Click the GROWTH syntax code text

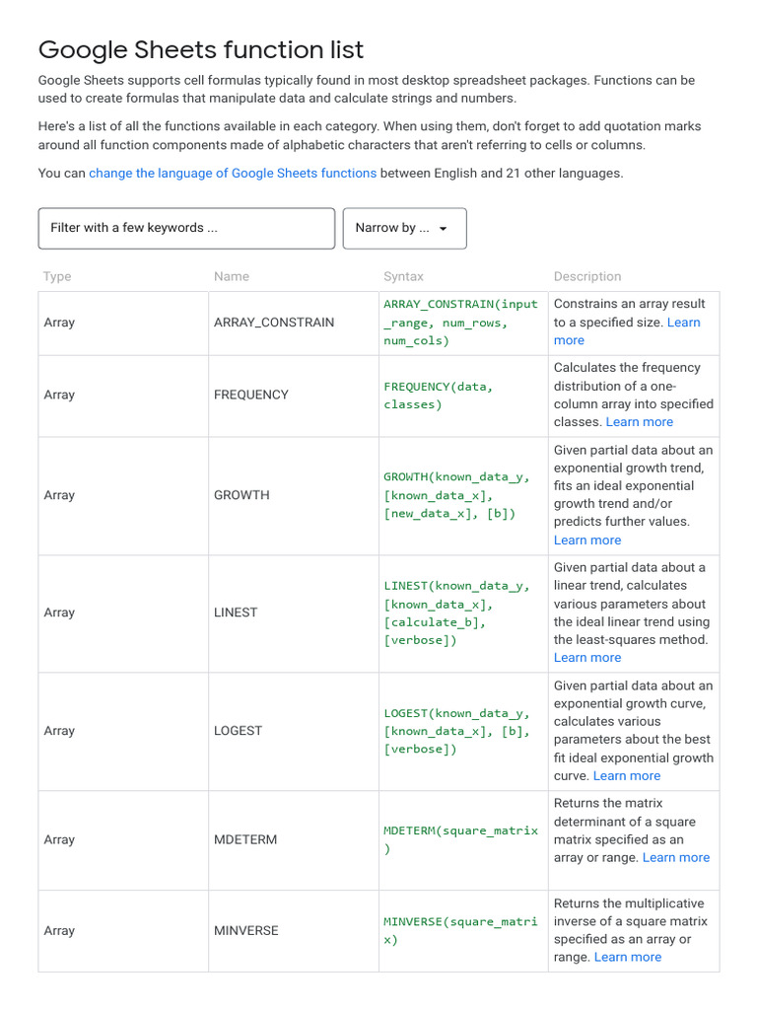pos(456,495)
